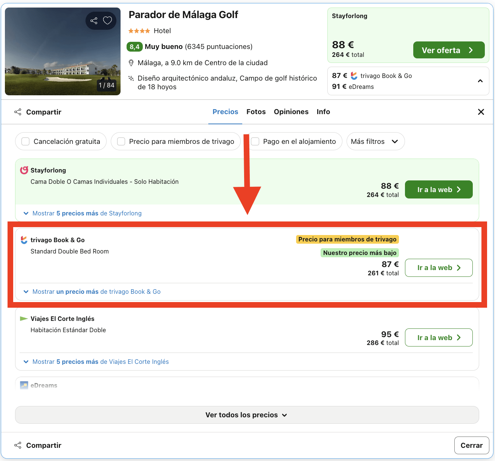This screenshot has width=495, height=461.
Task: Toggle Pago en el alojamiento checkbox
Action: [255, 142]
